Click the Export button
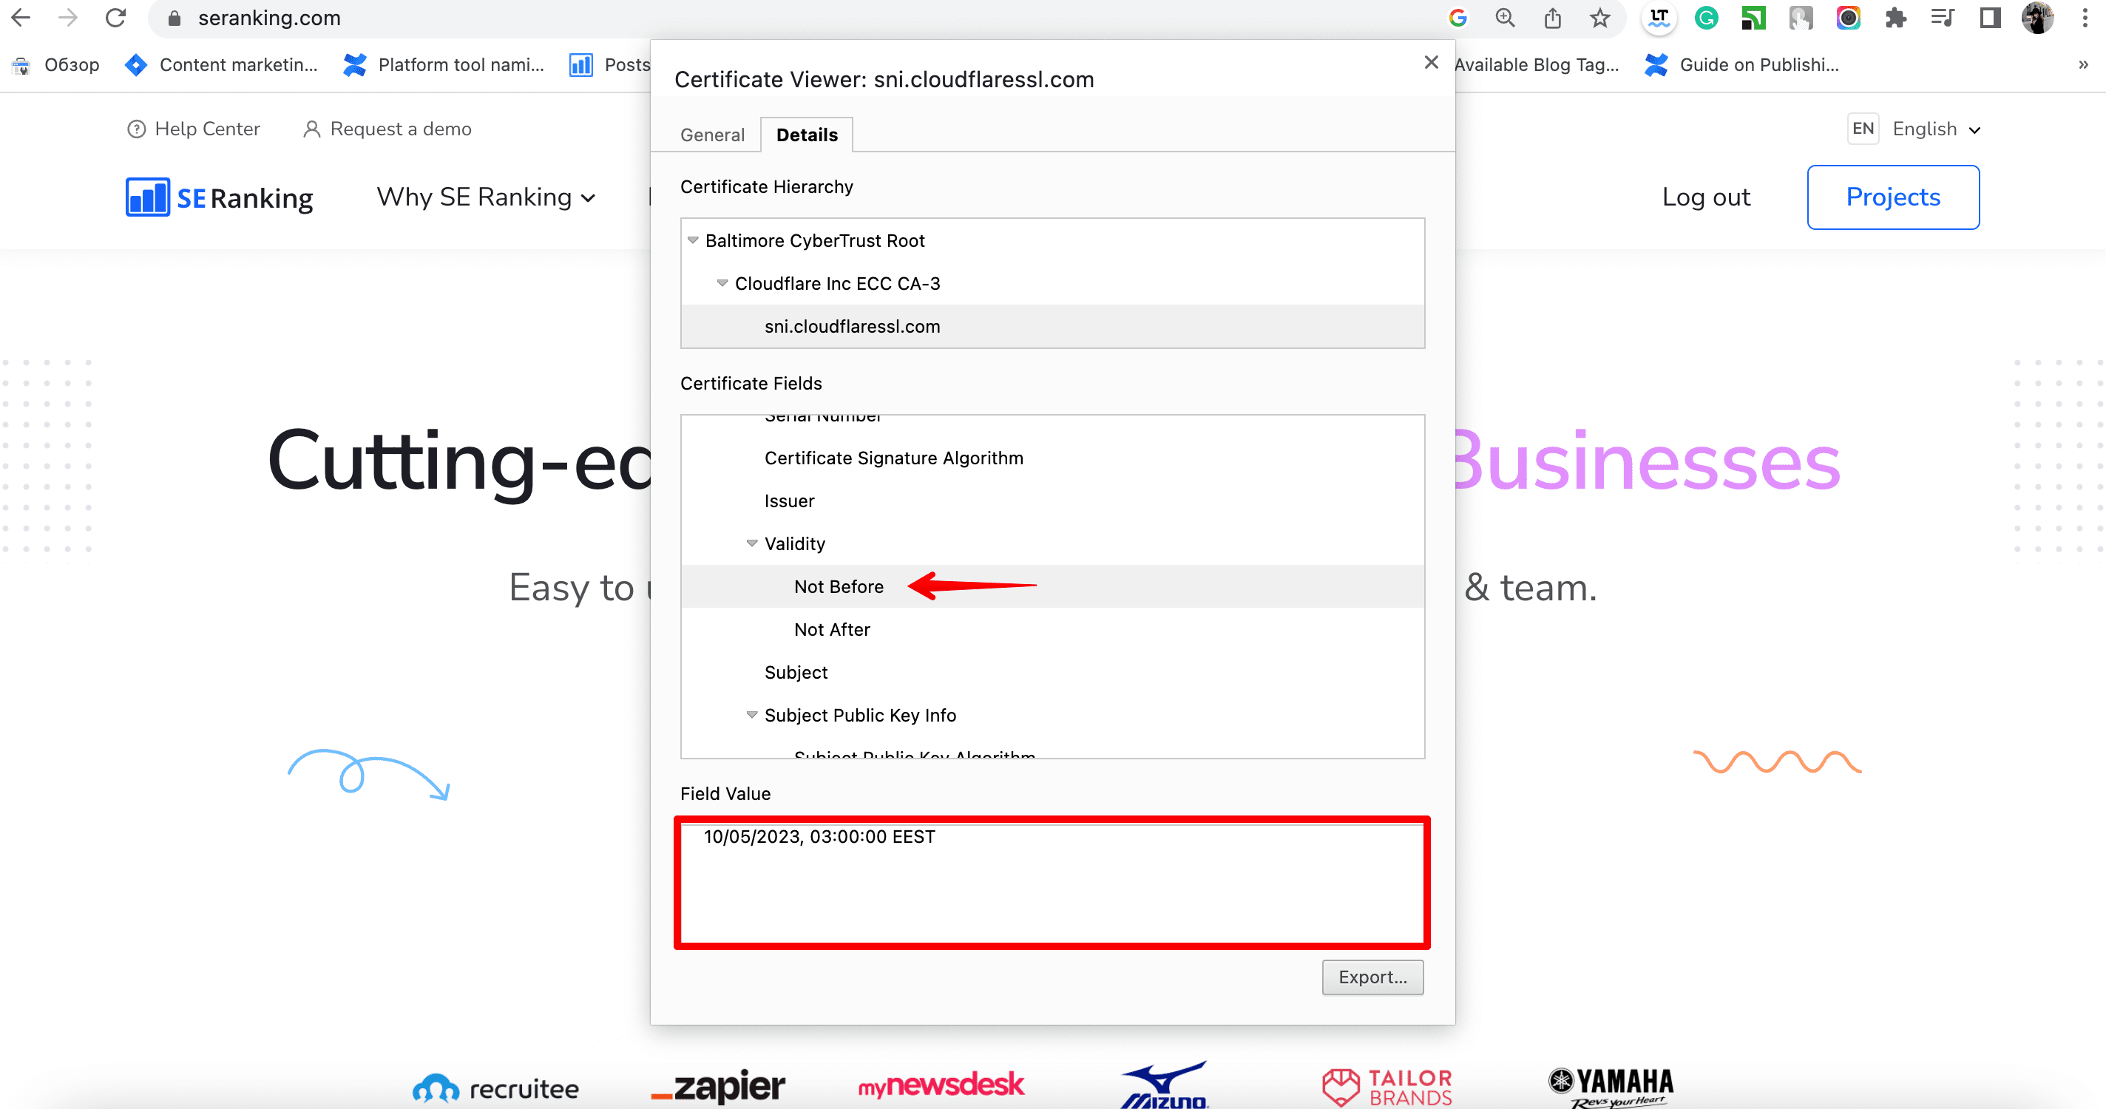 tap(1372, 977)
